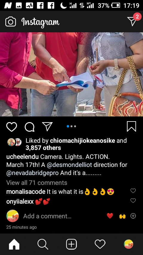
Task: Open @nevadabridgepro profile mention
Action: click(x=32, y=173)
